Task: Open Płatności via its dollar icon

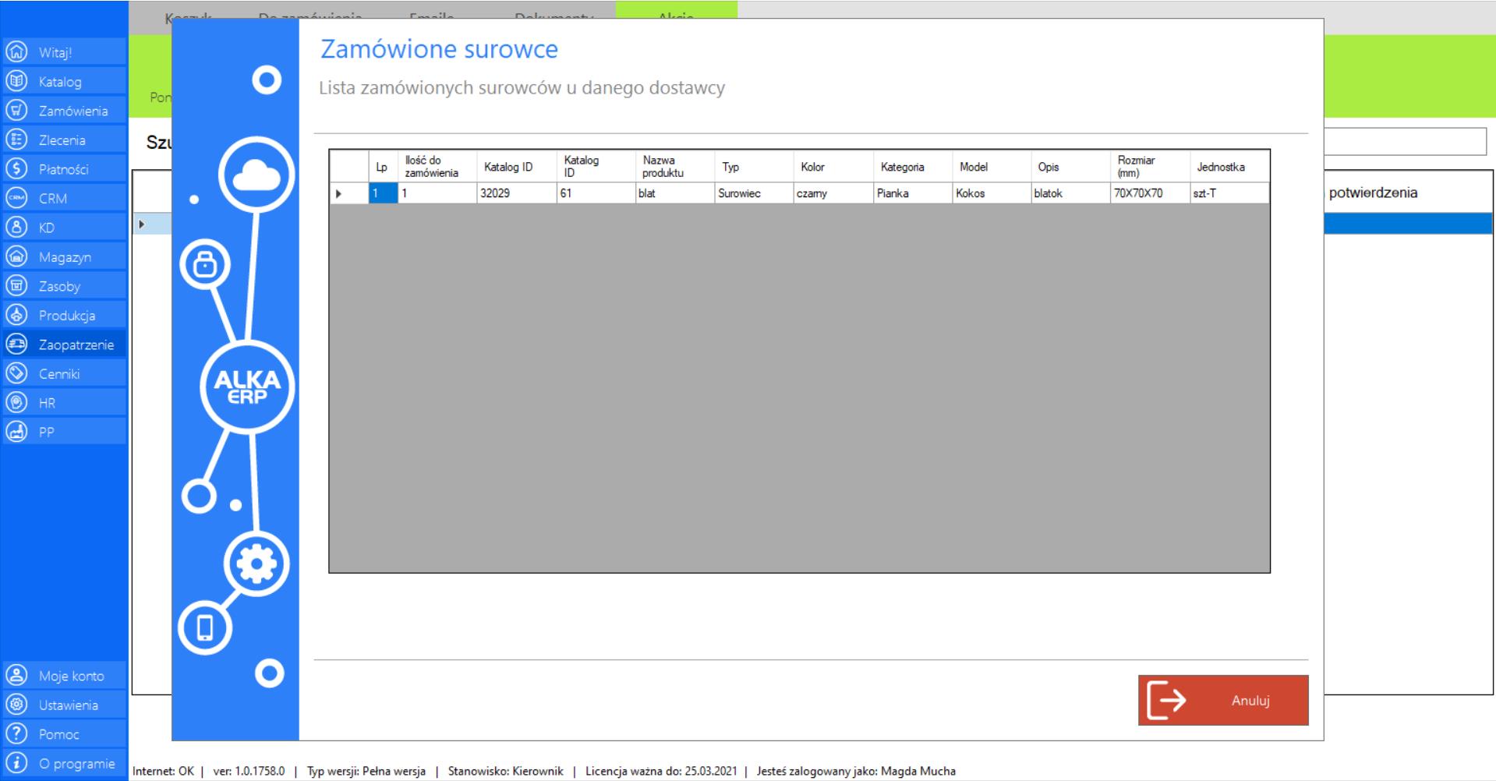Action: [16, 169]
